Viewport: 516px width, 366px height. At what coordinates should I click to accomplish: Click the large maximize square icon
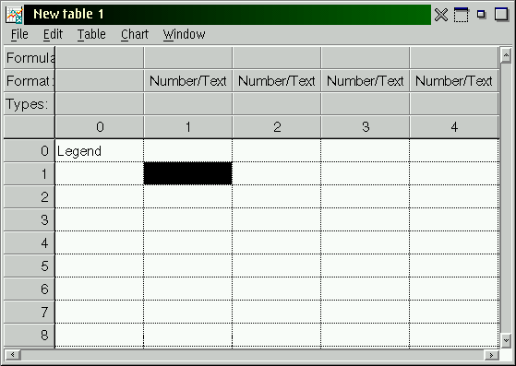[x=501, y=15]
